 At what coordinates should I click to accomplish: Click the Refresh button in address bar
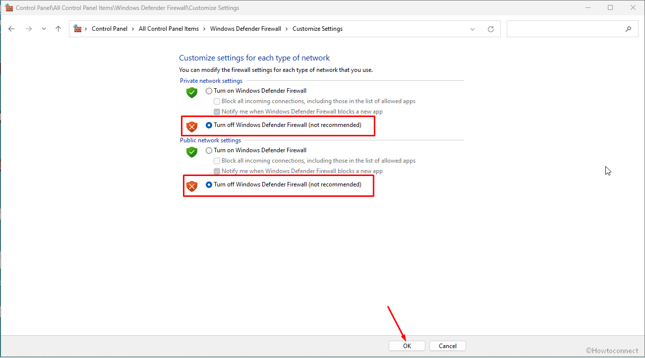point(491,29)
